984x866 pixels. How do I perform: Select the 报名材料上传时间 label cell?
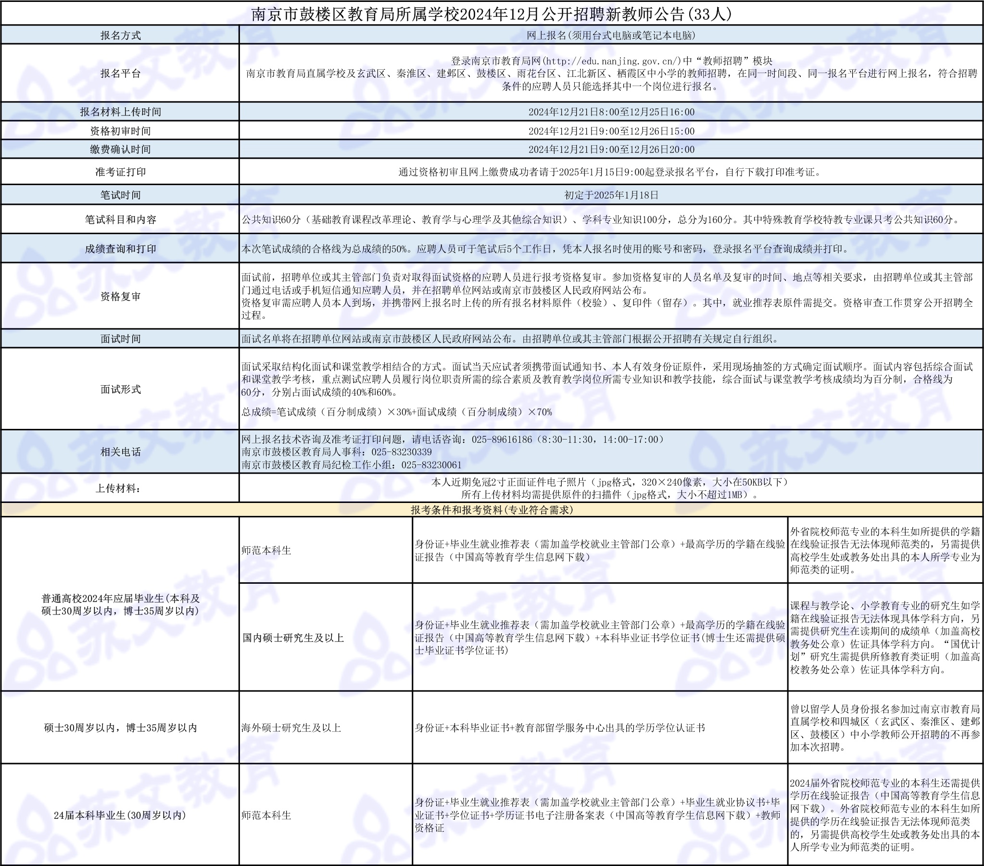point(120,112)
